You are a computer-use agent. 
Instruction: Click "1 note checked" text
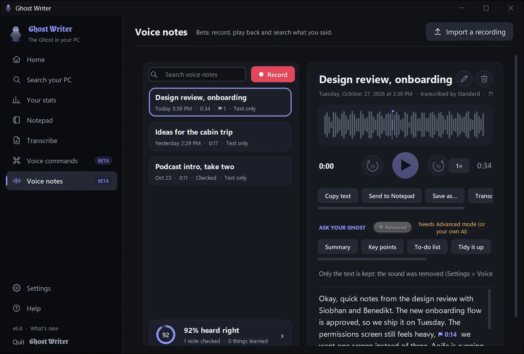point(202,341)
